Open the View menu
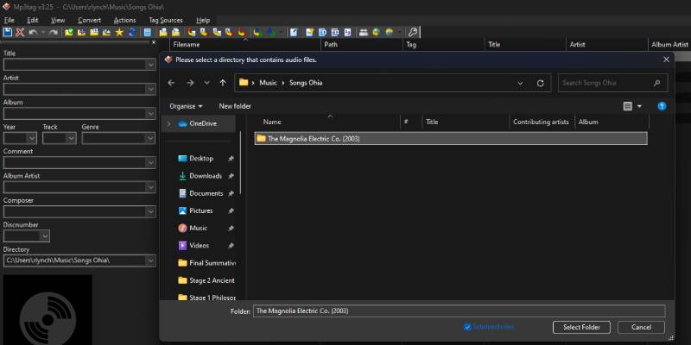 (58, 20)
